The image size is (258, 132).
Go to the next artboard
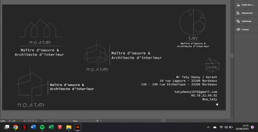click(x=49, y=121)
